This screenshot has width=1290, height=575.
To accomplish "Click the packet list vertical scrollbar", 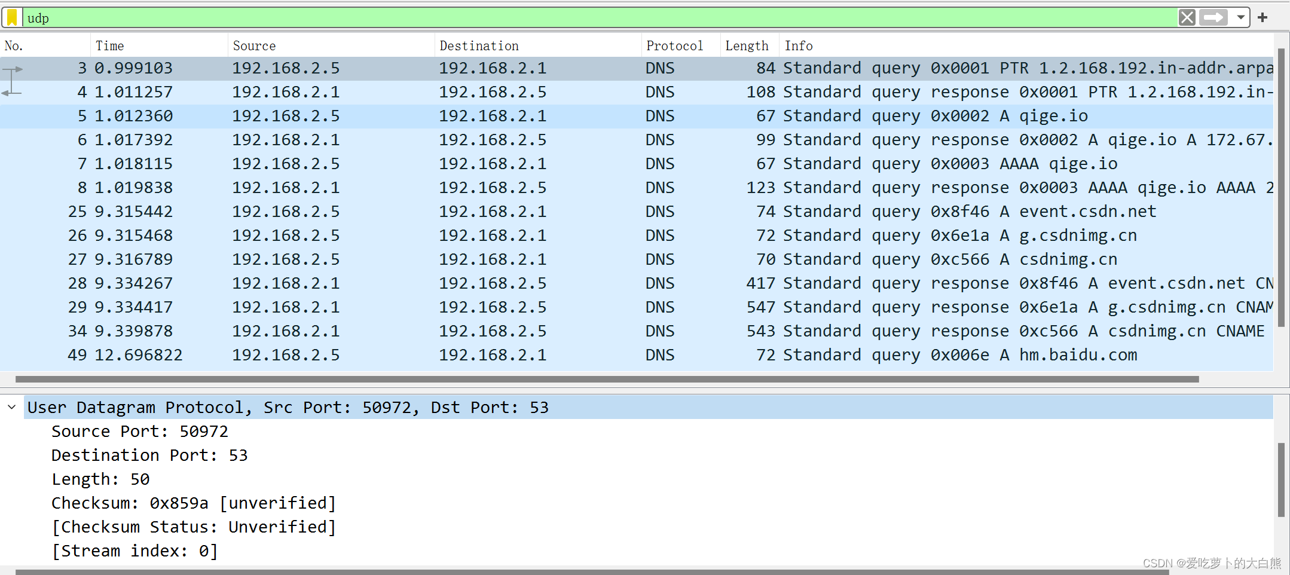I will point(1281,187).
